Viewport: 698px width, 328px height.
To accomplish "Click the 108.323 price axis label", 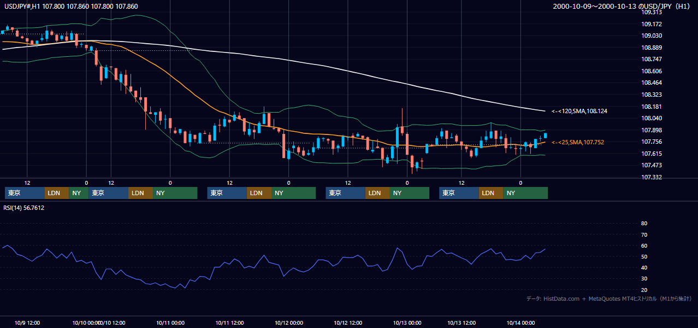I will click(x=652, y=95).
